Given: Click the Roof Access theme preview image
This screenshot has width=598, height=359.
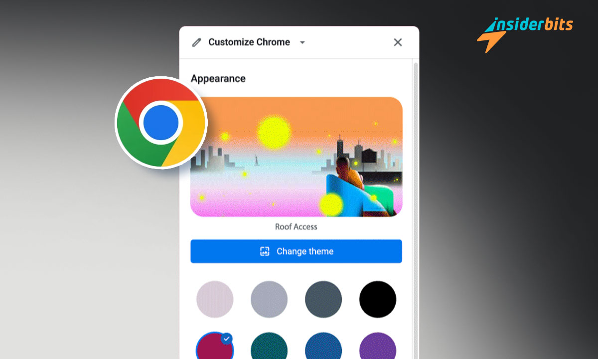Looking at the screenshot, I should [296, 157].
